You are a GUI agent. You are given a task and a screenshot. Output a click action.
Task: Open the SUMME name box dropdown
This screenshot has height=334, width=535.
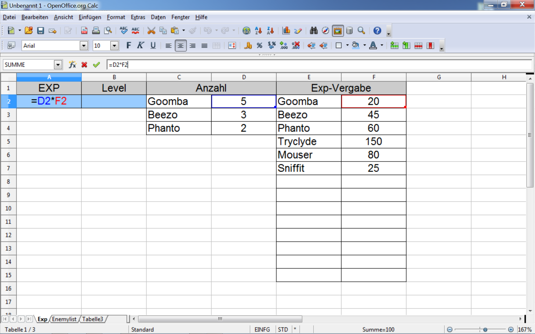click(58, 65)
